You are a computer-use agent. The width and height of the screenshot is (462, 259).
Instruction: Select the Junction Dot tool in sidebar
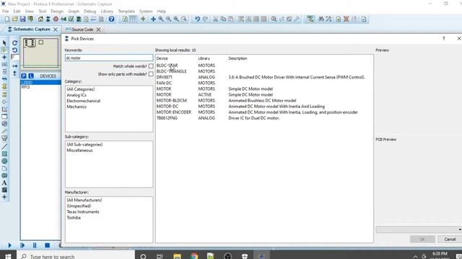point(4,58)
